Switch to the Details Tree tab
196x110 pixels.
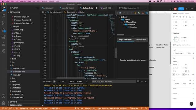(141, 39)
